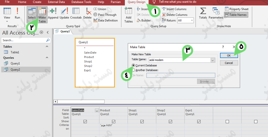The height and width of the screenshot is (137, 268).
Task: Toggle Table Names display
Action: 236,15
